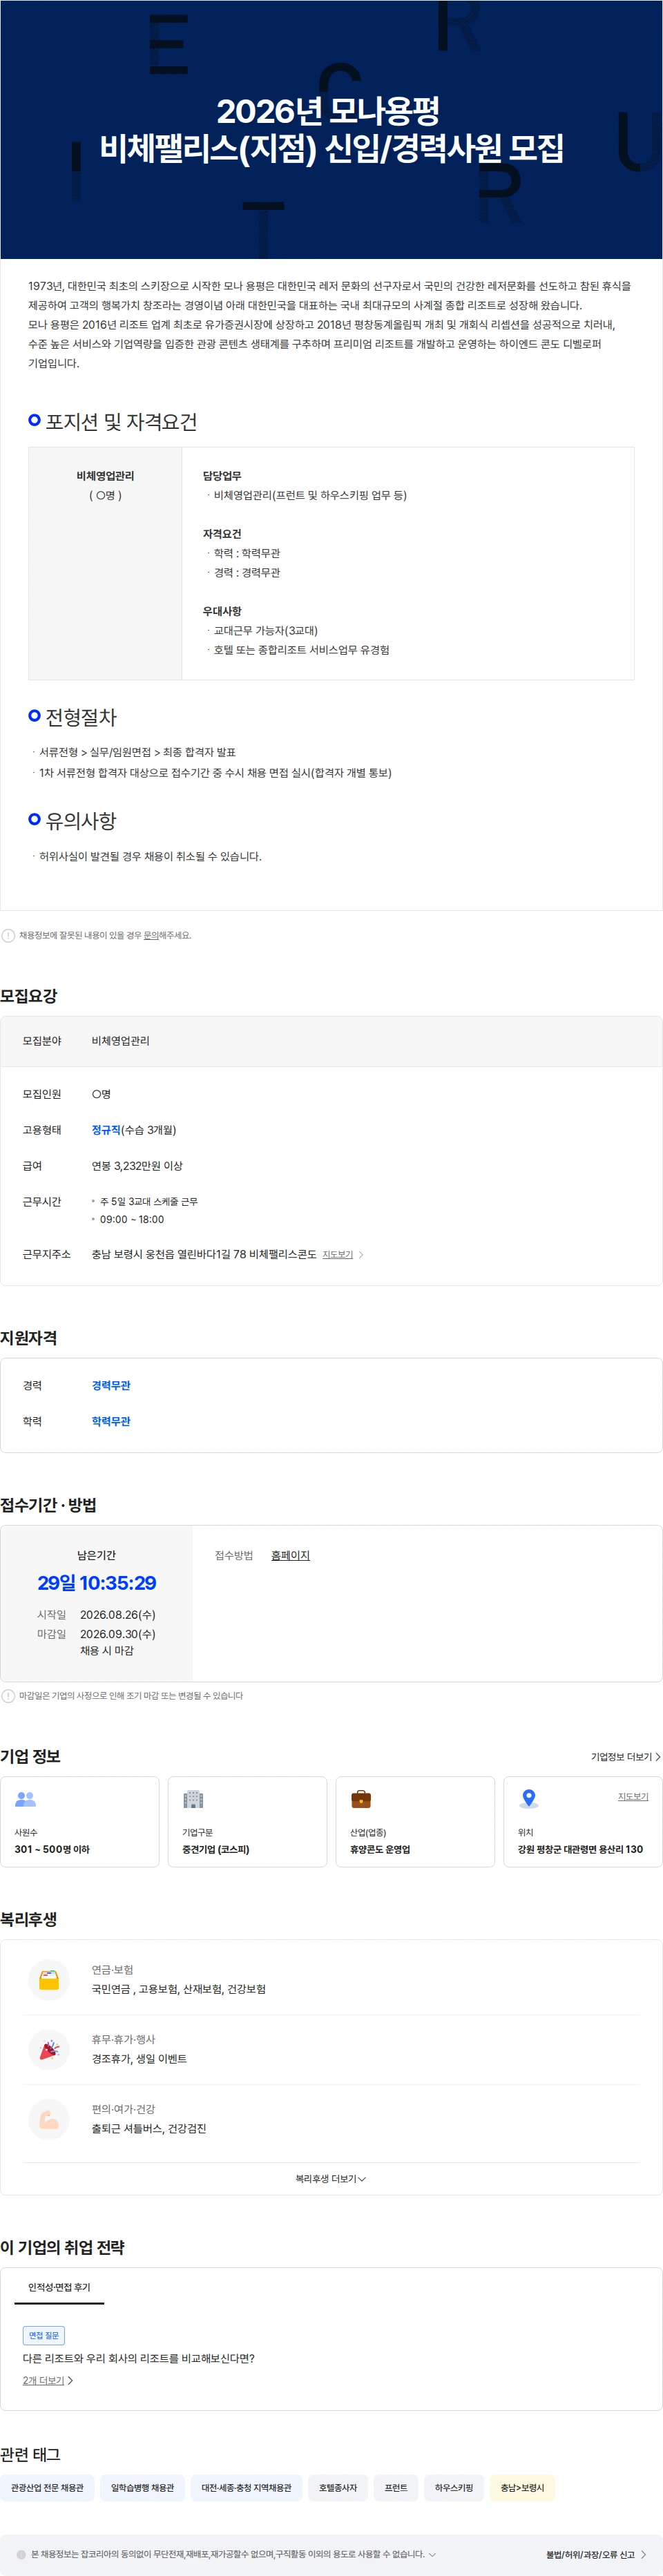Click the 휴무·휴가·행사 party icon
This screenshot has height=2576, width=663.
49,2049
